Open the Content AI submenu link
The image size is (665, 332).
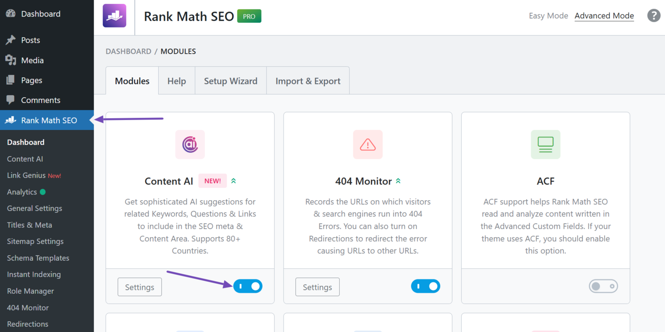pos(25,159)
